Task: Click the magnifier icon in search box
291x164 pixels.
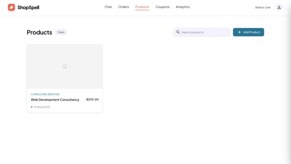Action: pyautogui.click(x=178, y=32)
